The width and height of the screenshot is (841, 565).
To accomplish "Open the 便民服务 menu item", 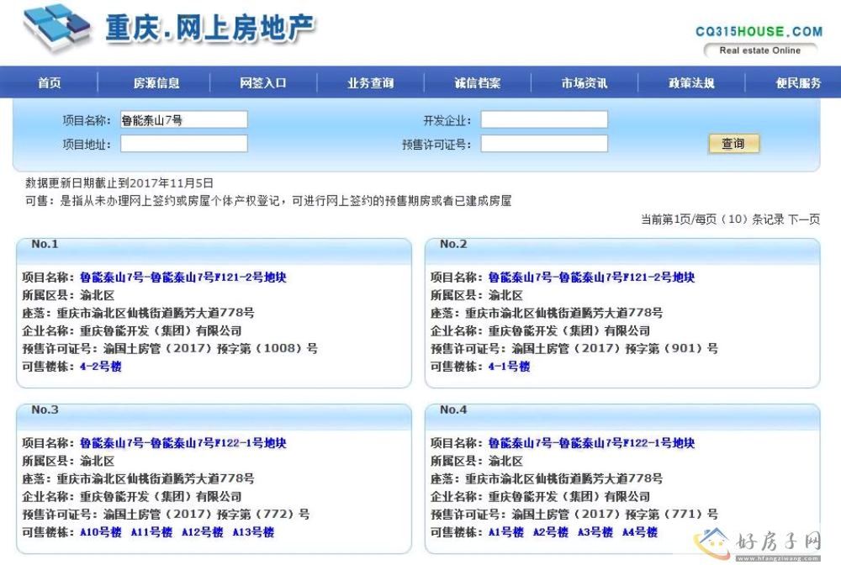I will 798,83.
